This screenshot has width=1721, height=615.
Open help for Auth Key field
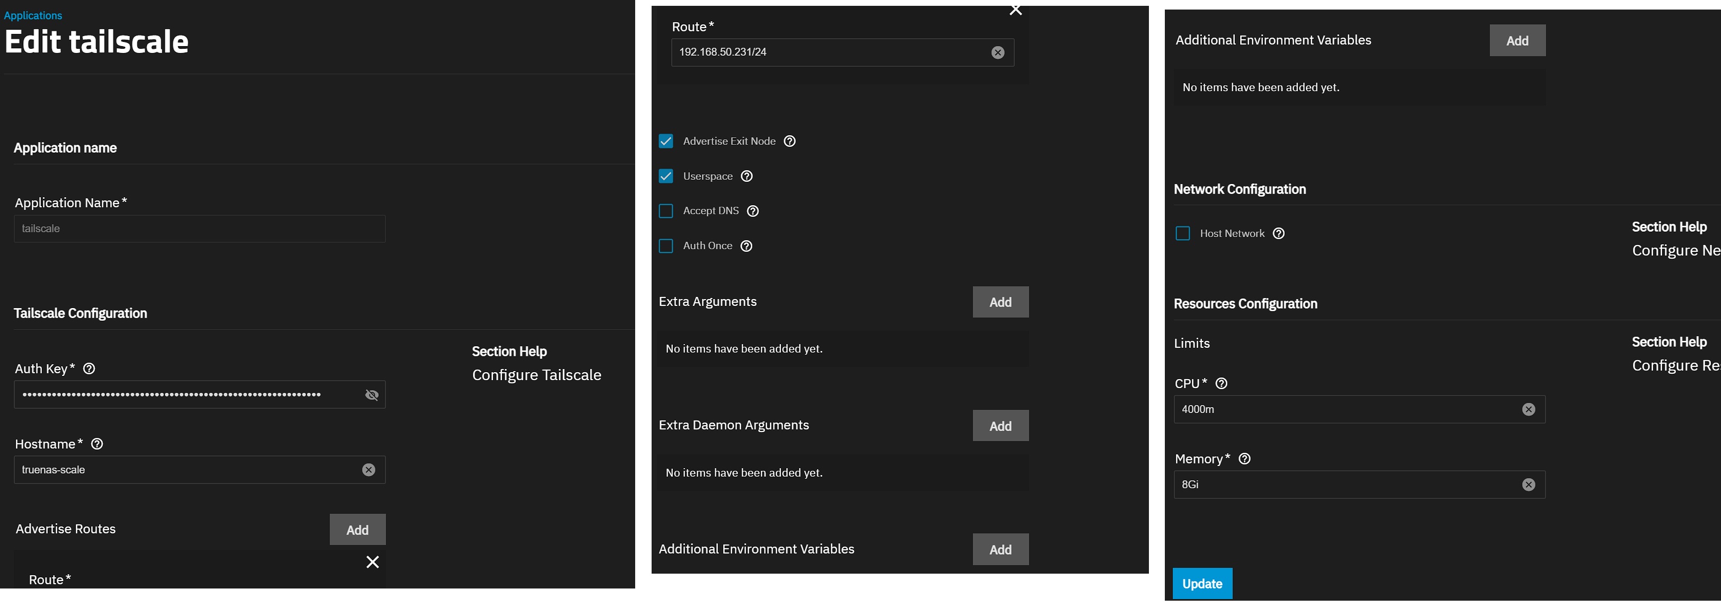[89, 368]
